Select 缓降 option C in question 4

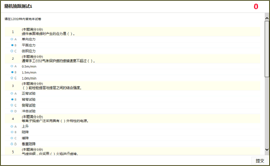tap(12, 138)
